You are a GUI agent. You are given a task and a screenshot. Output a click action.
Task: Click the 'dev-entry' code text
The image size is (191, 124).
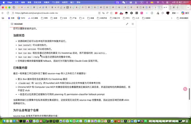coord(99,53)
